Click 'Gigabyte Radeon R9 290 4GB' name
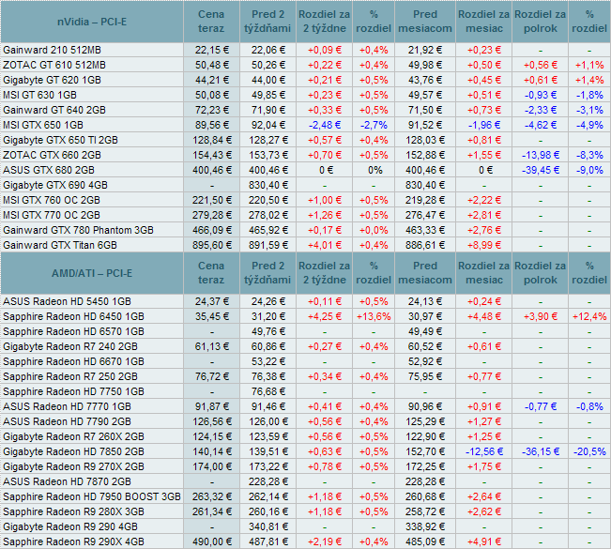This screenshot has width=611, height=549. pyautogui.click(x=70, y=526)
